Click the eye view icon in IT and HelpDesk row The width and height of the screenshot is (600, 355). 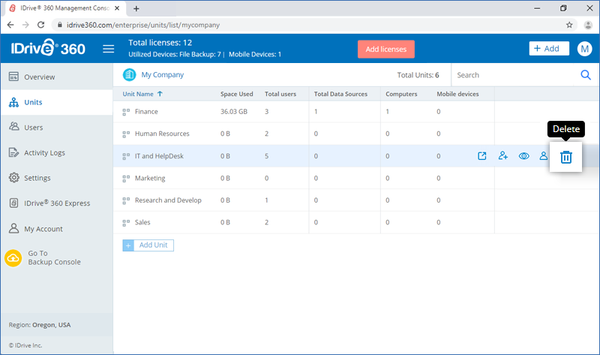point(523,156)
